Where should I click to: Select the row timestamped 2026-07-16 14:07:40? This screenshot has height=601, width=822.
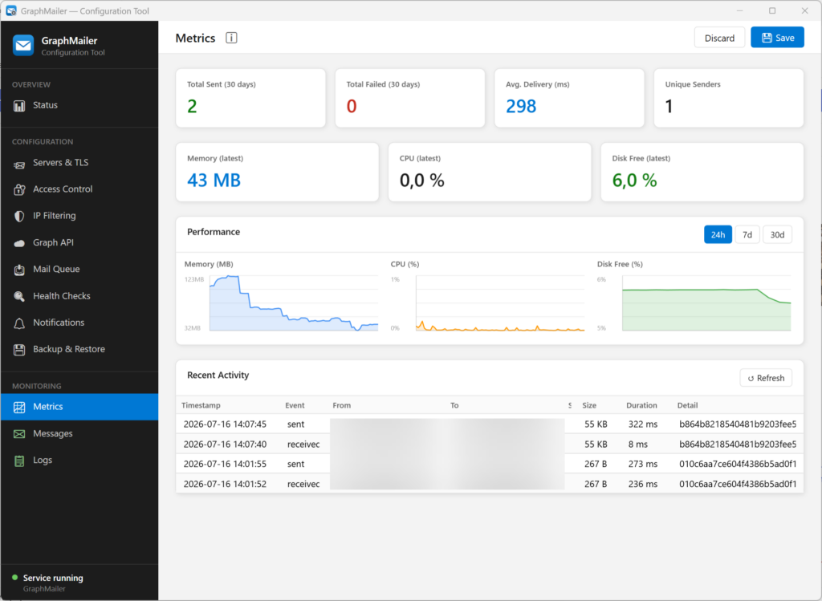coord(490,445)
